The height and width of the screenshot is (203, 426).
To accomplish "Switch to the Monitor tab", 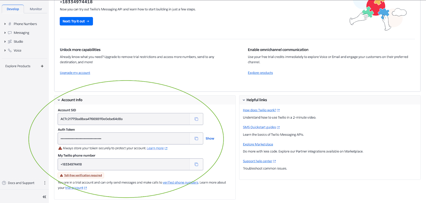I will click(36, 9).
